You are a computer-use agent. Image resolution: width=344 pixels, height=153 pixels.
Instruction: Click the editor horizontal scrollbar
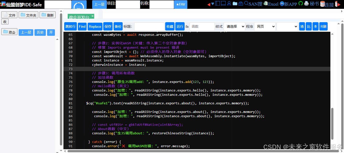203,151
